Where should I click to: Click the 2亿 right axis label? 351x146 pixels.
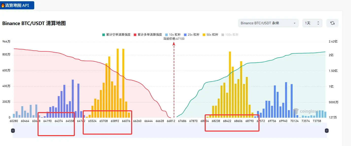coord(331,55)
